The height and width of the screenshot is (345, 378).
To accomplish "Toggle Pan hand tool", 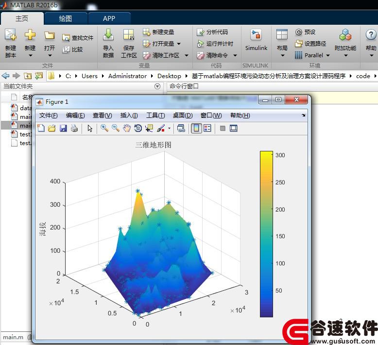I will point(127,128).
